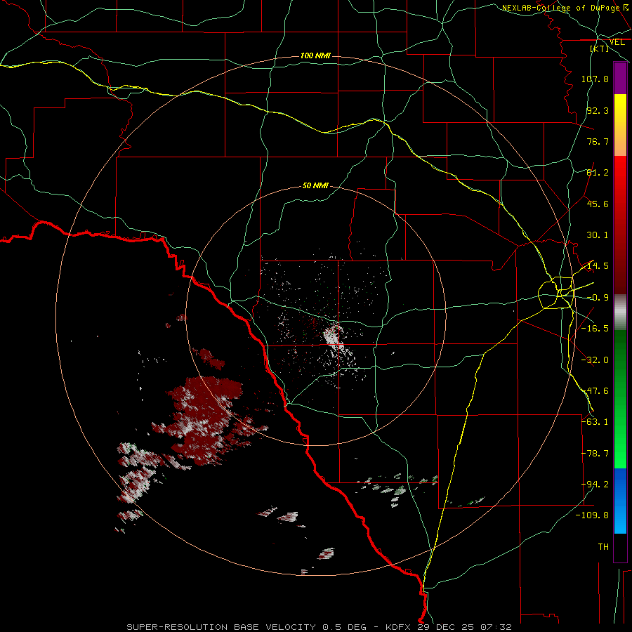Image resolution: width=632 pixels, height=632 pixels.
Task: Click the gray segment of the color bar
Action: 620,312
